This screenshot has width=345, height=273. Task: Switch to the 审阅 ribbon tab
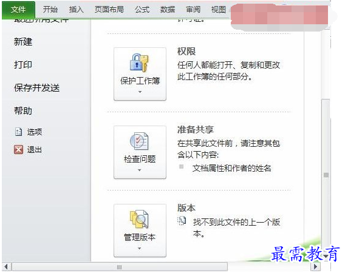[193, 10]
